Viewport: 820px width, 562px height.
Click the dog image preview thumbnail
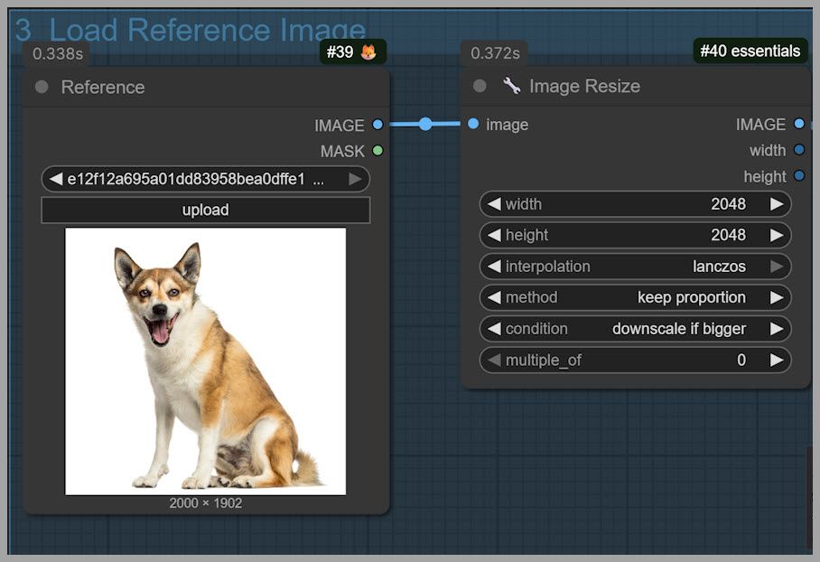pyautogui.click(x=206, y=361)
